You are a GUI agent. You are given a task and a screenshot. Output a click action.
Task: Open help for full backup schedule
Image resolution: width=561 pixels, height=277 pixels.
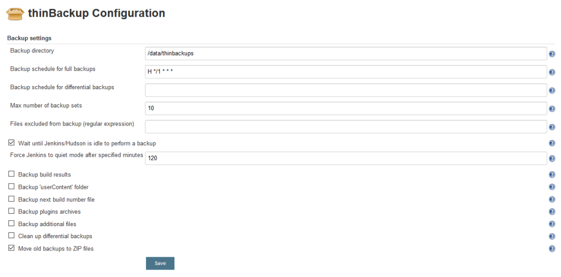click(x=552, y=72)
